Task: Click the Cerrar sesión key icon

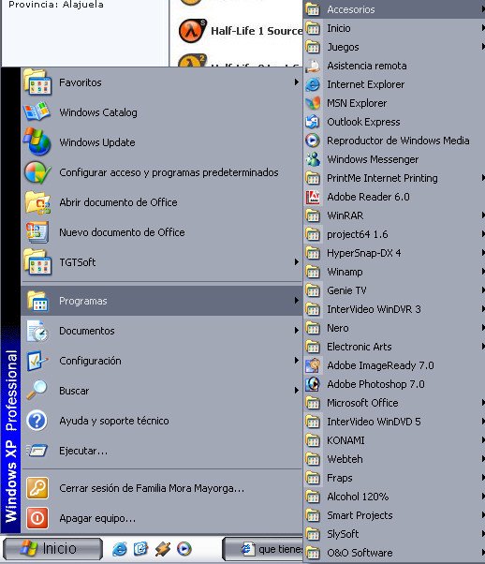Action: [x=37, y=488]
